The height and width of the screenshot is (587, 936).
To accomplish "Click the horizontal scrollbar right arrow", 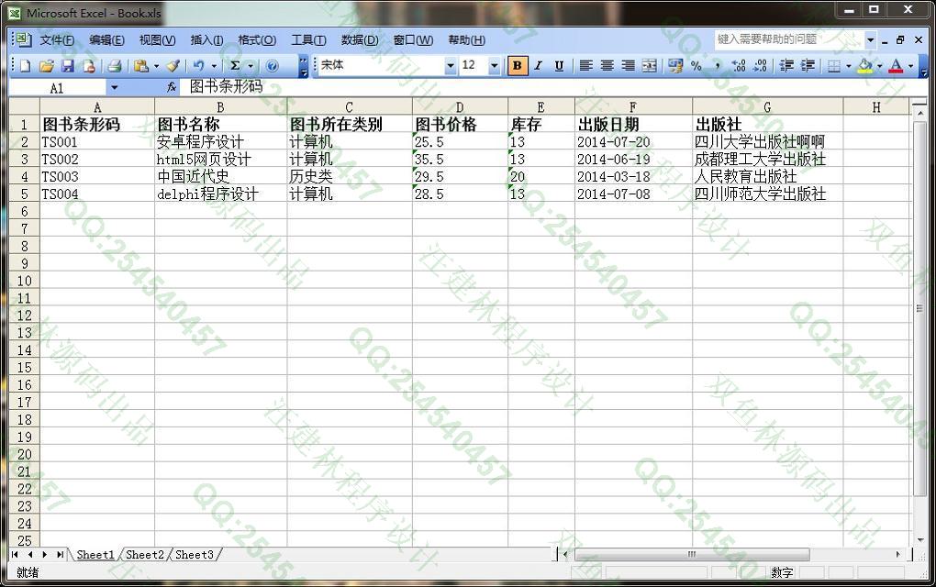I will pos(898,555).
